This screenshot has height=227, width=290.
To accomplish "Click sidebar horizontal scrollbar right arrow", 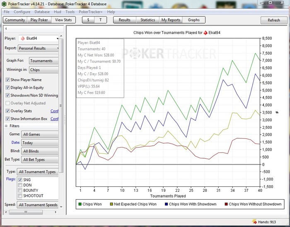I will (x=56, y=212).
